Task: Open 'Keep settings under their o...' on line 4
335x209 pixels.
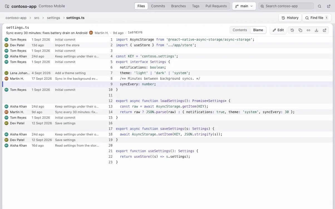Action: pos(77,56)
